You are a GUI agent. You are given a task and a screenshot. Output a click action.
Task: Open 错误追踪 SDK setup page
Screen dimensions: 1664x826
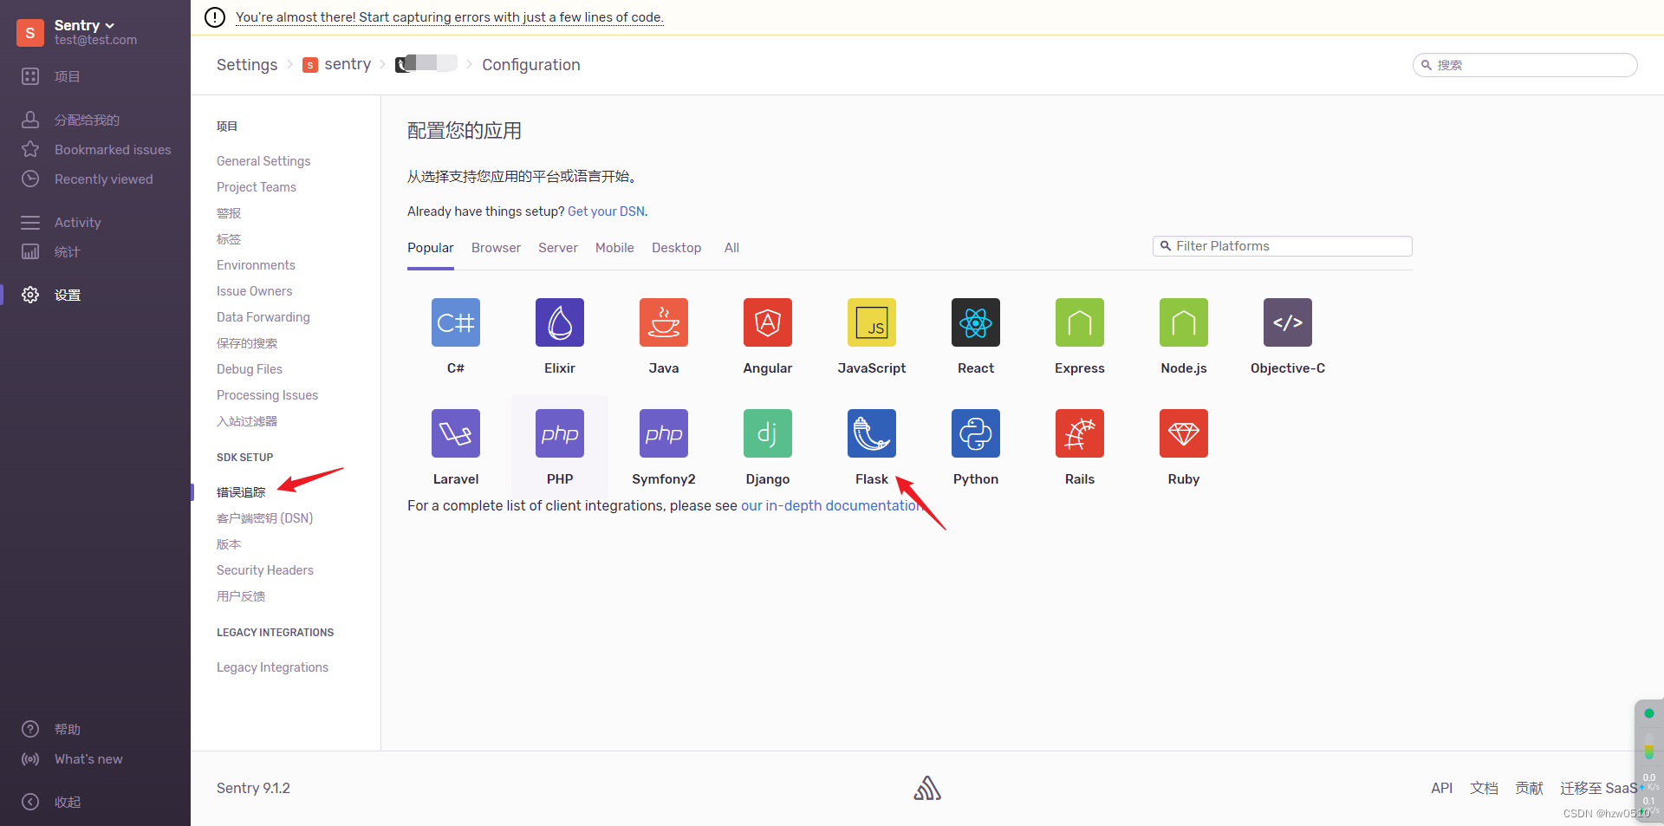point(241,492)
